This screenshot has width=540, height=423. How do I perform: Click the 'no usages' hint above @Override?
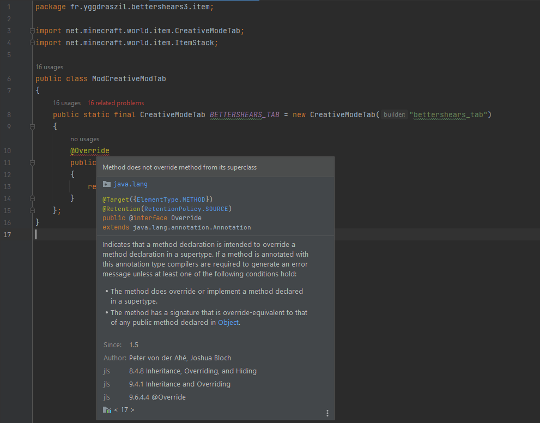coord(84,139)
